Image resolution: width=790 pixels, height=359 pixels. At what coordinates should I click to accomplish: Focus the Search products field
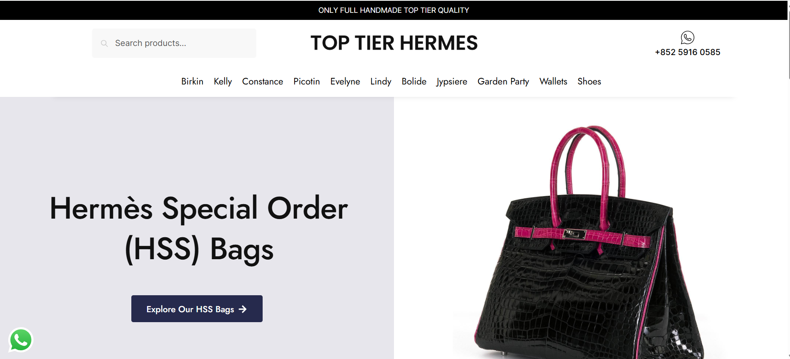[x=174, y=43]
